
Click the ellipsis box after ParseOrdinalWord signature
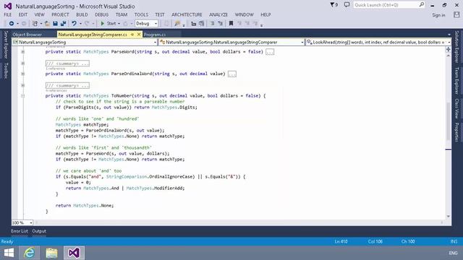point(232,74)
